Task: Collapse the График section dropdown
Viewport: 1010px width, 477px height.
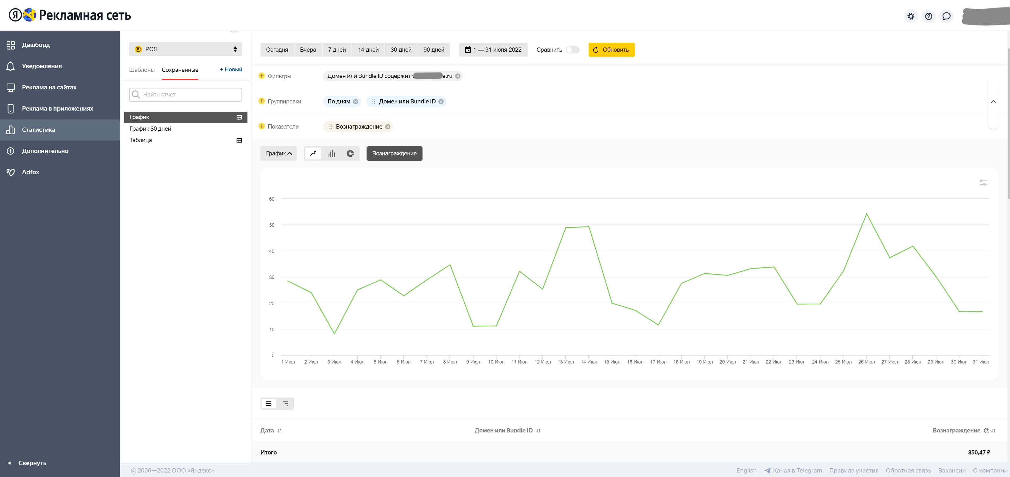Action: (x=278, y=154)
